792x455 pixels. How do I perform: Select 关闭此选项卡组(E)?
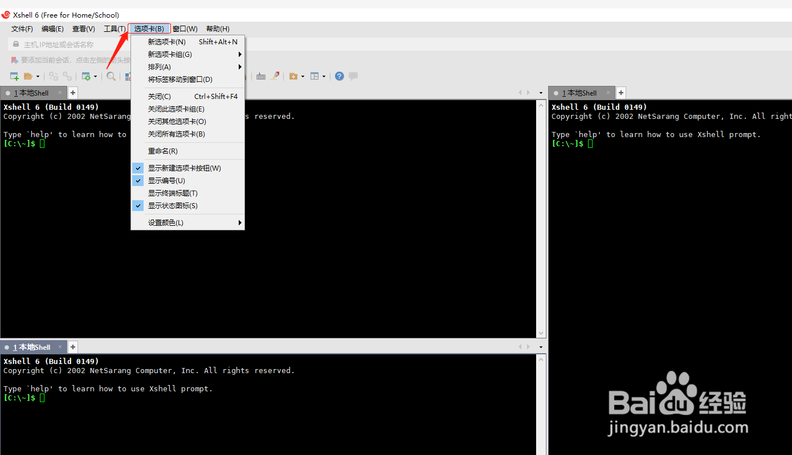[188, 109]
